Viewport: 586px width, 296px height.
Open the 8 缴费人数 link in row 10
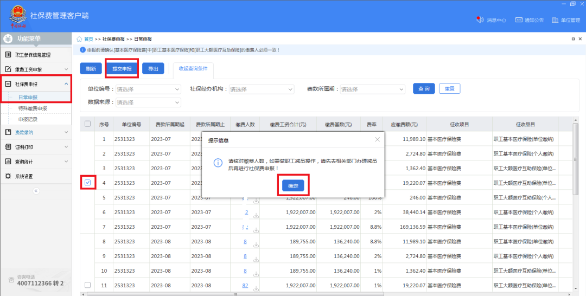pyautogui.click(x=245, y=271)
